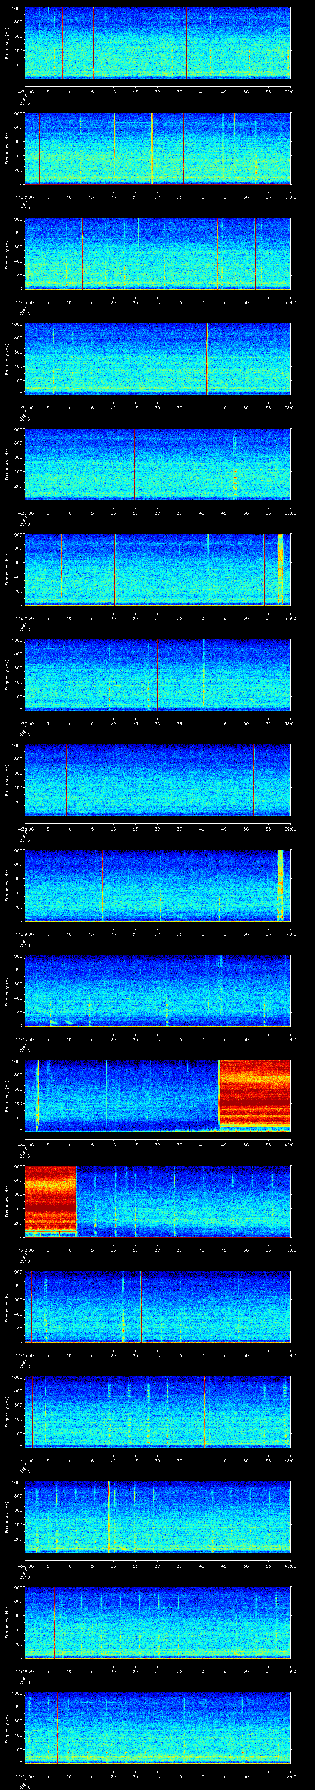
Task: Click the 14:43:00 start time label
Action: coord(25,1355)
